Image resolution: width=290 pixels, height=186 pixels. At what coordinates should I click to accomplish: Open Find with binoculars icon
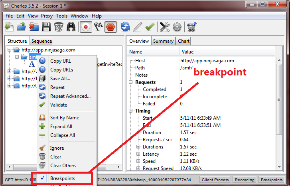coord(71,27)
